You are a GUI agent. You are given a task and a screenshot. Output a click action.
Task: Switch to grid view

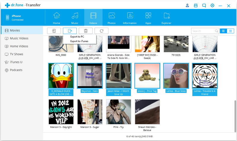coord(223,31)
